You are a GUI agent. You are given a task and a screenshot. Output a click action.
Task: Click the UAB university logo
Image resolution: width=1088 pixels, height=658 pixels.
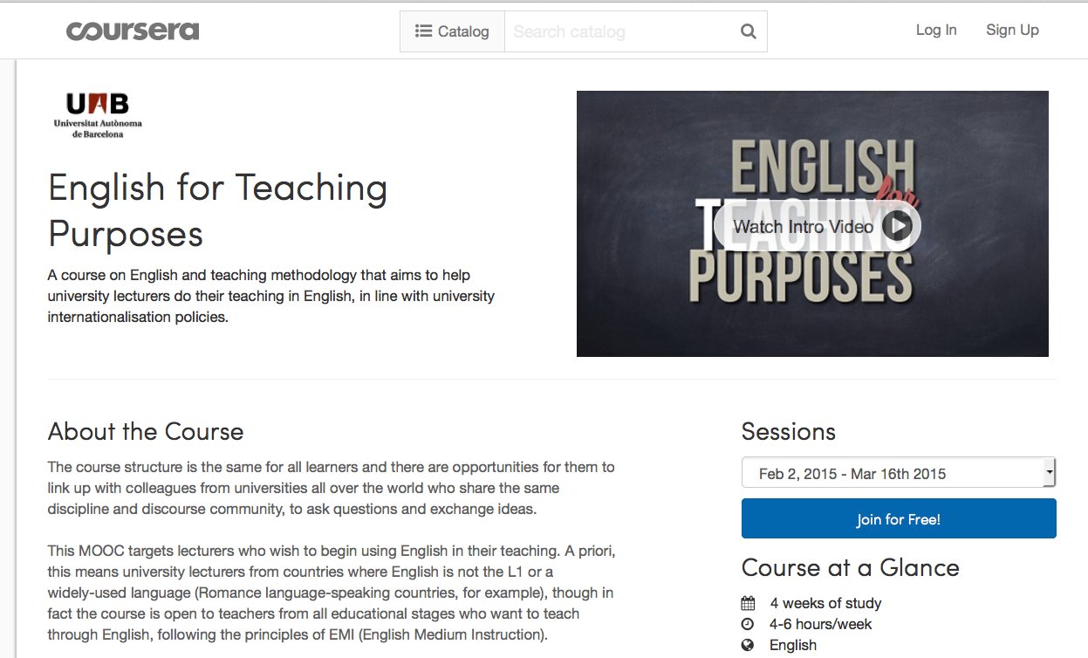[x=98, y=115]
